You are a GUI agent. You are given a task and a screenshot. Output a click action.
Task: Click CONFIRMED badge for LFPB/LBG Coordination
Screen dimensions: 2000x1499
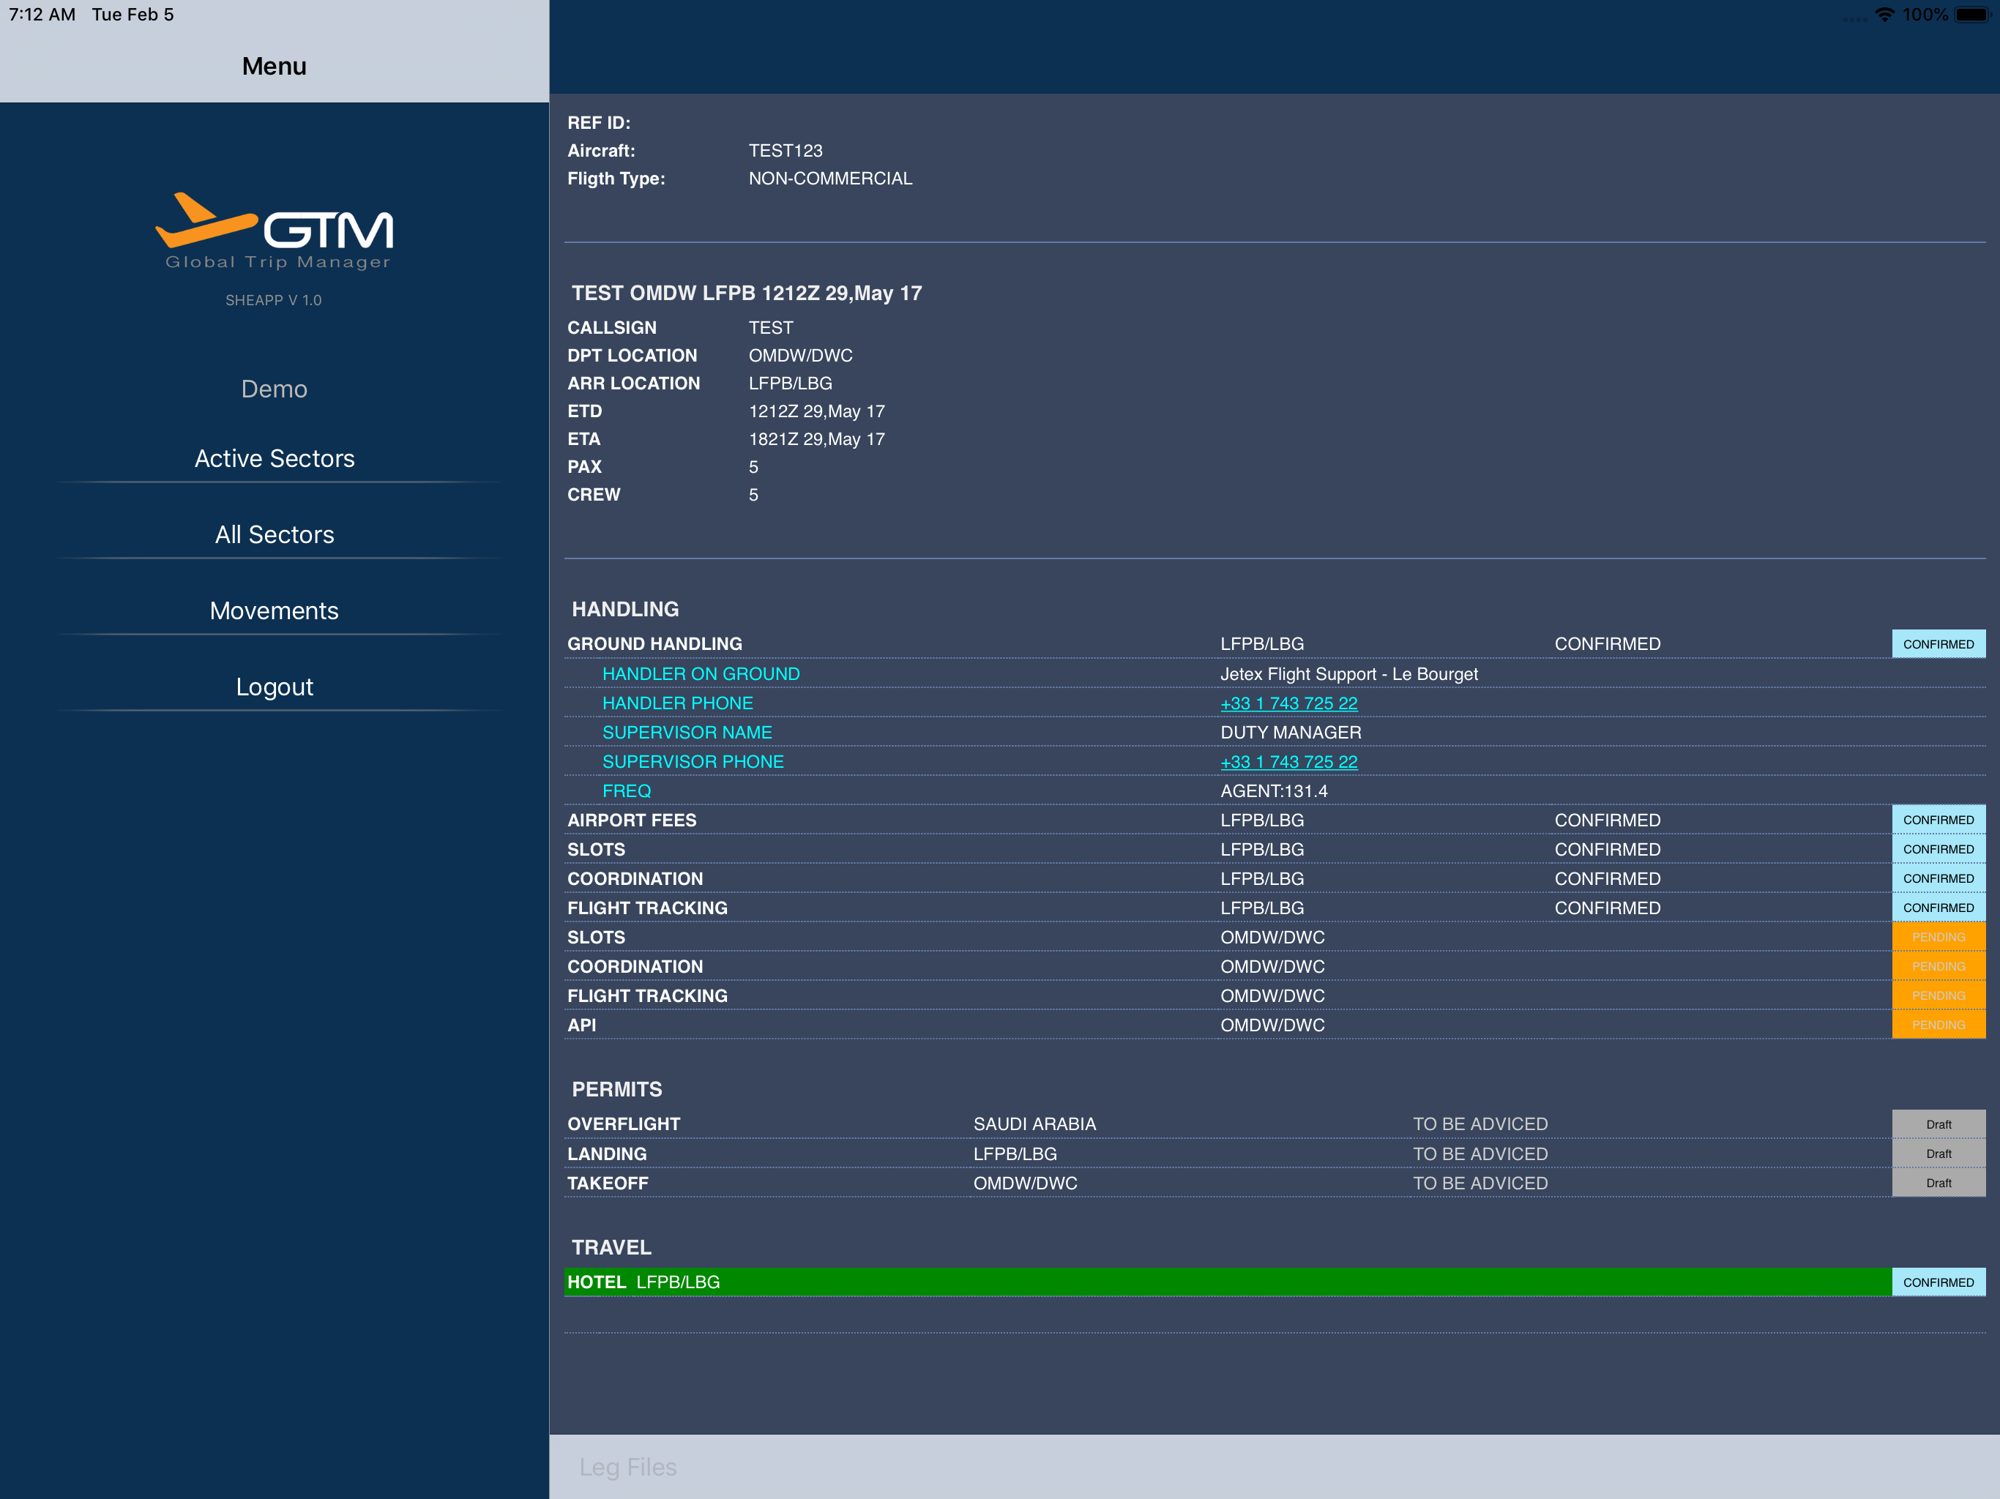coord(1939,878)
